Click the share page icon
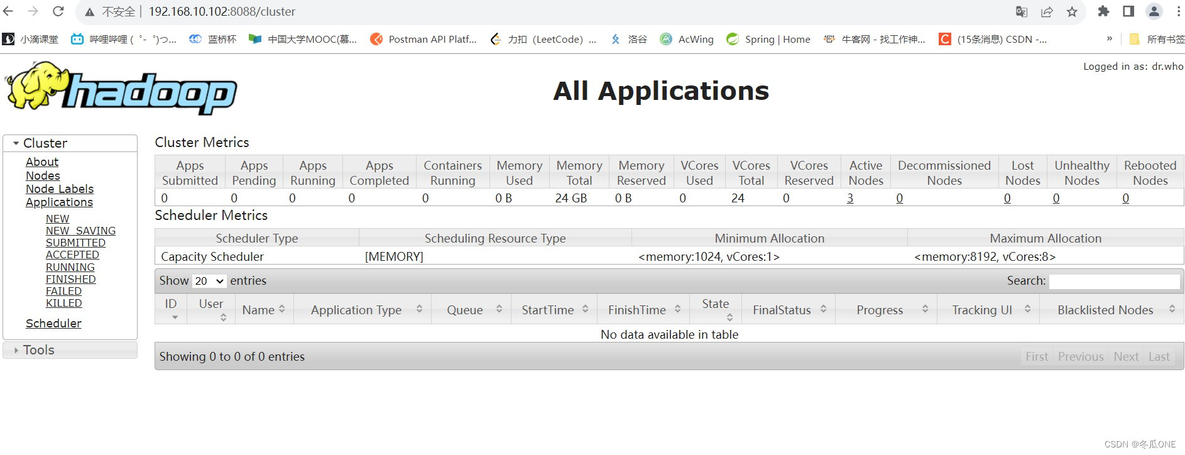This screenshot has height=455, width=1185. click(x=1047, y=11)
